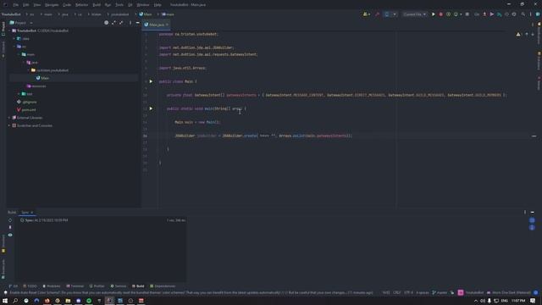Click Expand All in Project panel header
The height and width of the screenshot is (305, 542).
pos(113,23)
